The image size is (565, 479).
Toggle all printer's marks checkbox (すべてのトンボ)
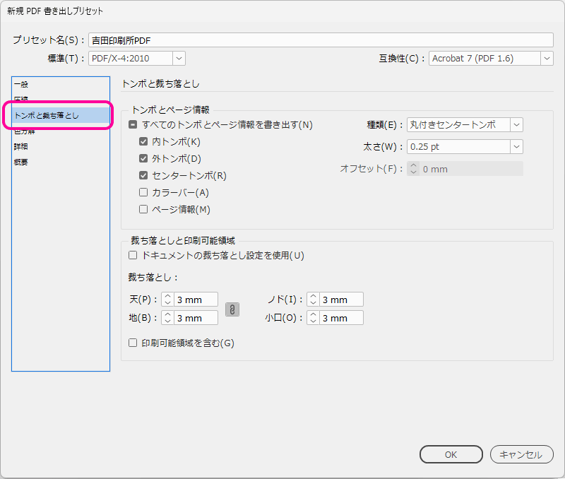tap(133, 125)
